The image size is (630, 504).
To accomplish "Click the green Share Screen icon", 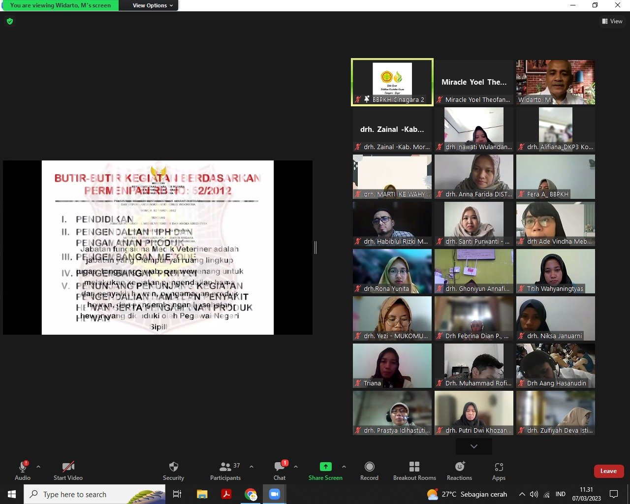I will [325, 467].
